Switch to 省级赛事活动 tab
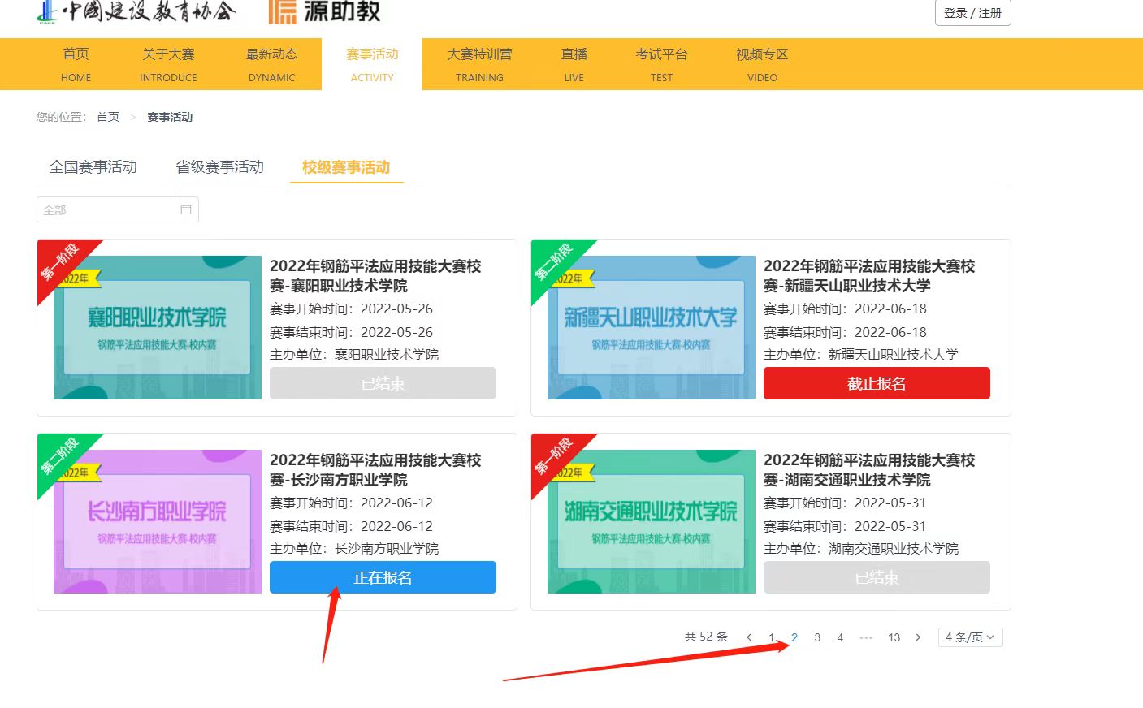Viewport: 1143px width, 708px height. (220, 167)
